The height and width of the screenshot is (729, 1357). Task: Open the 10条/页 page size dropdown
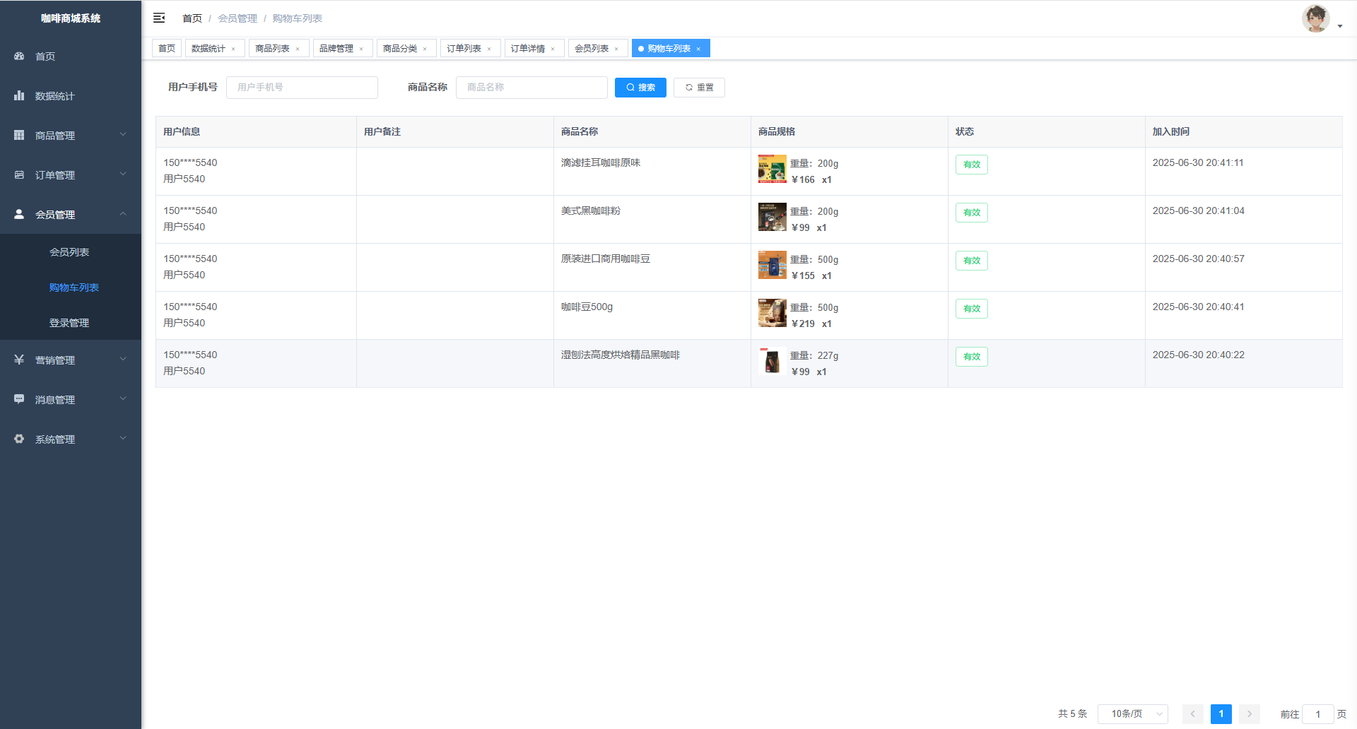click(x=1132, y=714)
